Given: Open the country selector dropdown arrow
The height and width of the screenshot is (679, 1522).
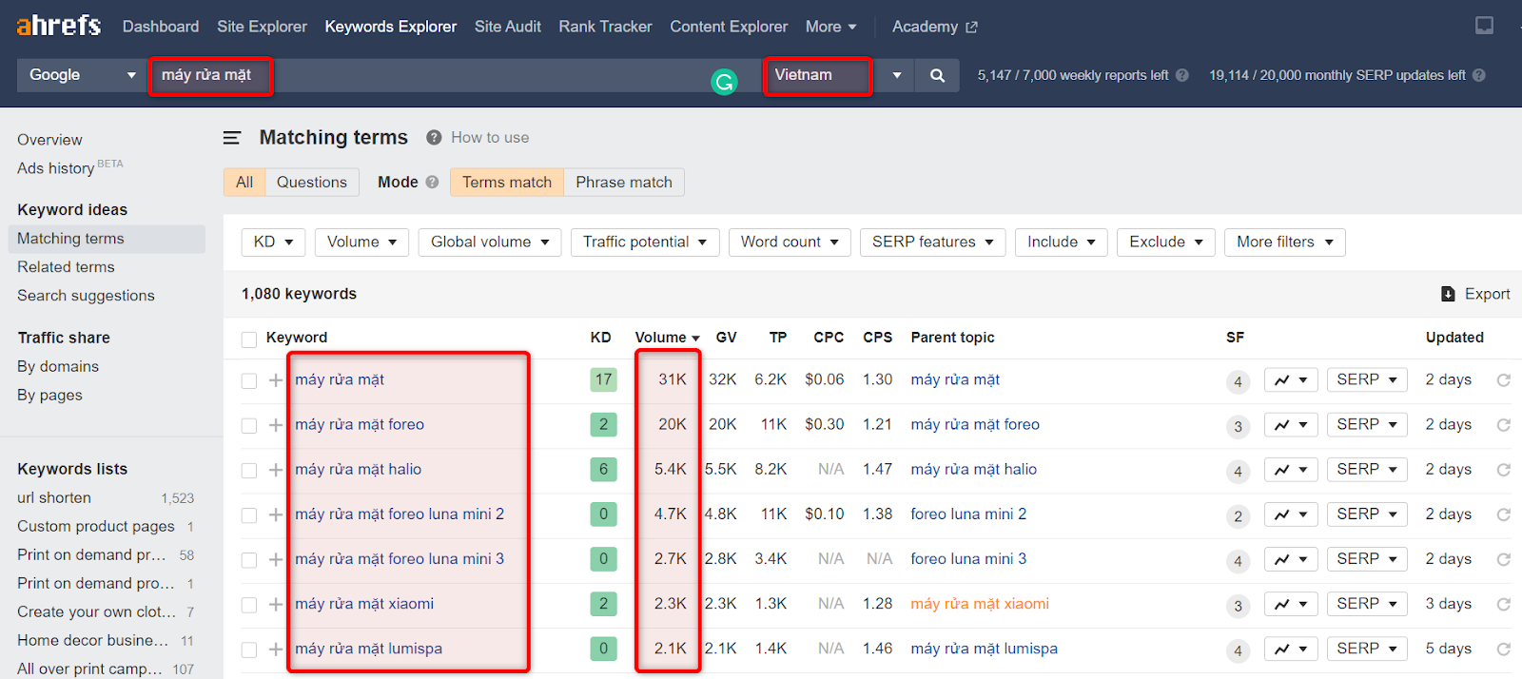Looking at the screenshot, I should (x=896, y=75).
